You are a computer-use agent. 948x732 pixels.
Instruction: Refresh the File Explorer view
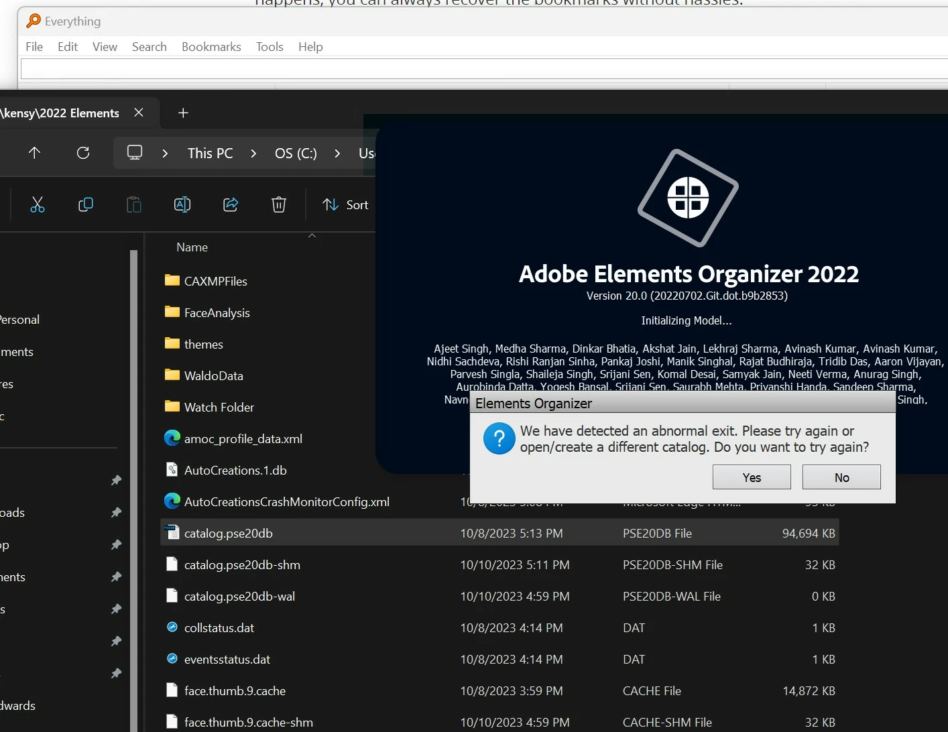click(x=83, y=153)
